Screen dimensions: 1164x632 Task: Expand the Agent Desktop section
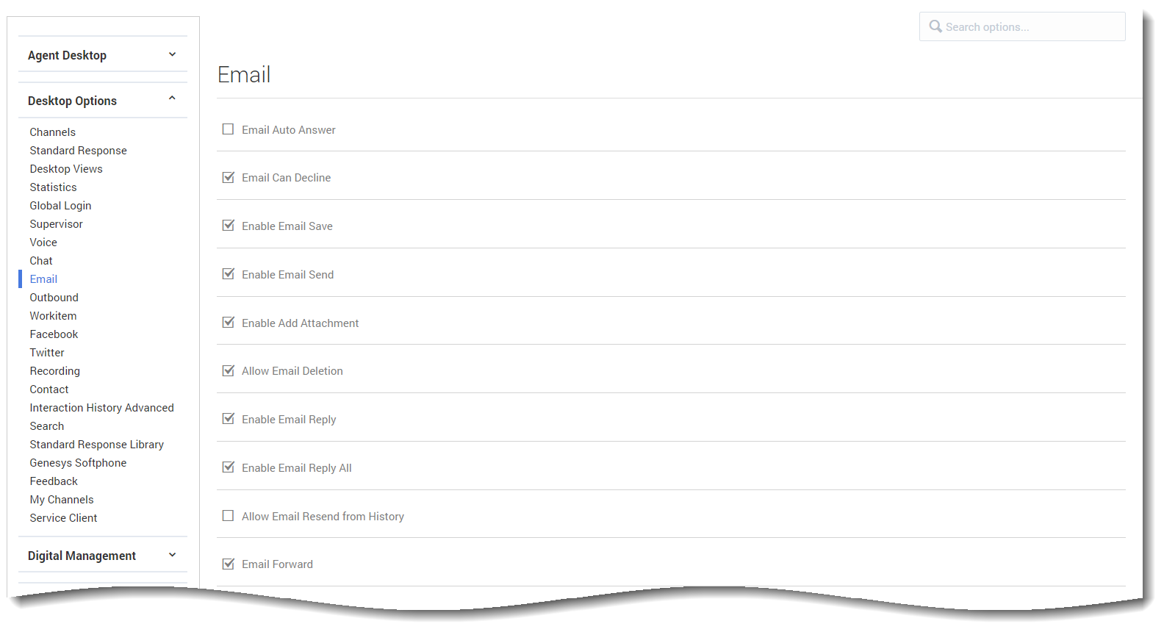(103, 55)
